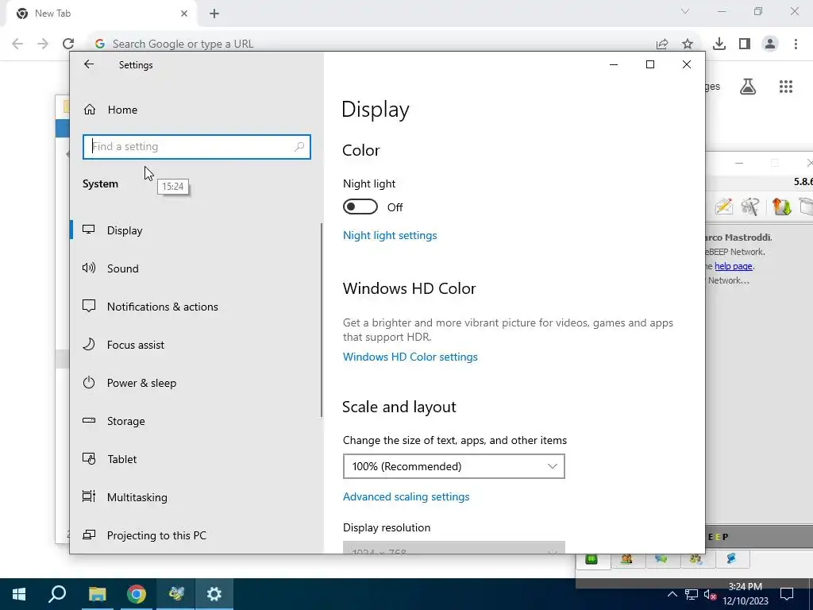Viewport: 813px width, 610px height.
Task: Open Google apps grid icon
Action: [x=786, y=86]
